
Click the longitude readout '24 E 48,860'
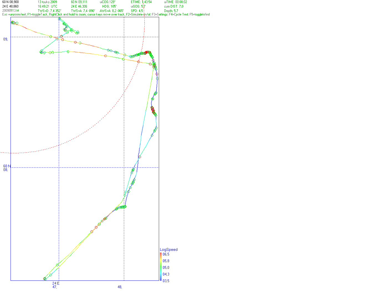[11, 6]
